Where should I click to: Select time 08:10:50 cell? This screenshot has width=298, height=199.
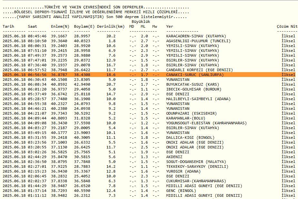(x=37, y=41)
